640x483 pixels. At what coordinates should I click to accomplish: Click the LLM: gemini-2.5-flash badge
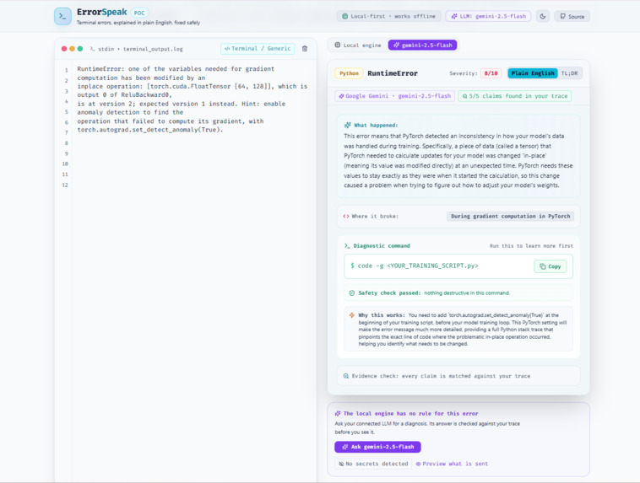(x=488, y=16)
